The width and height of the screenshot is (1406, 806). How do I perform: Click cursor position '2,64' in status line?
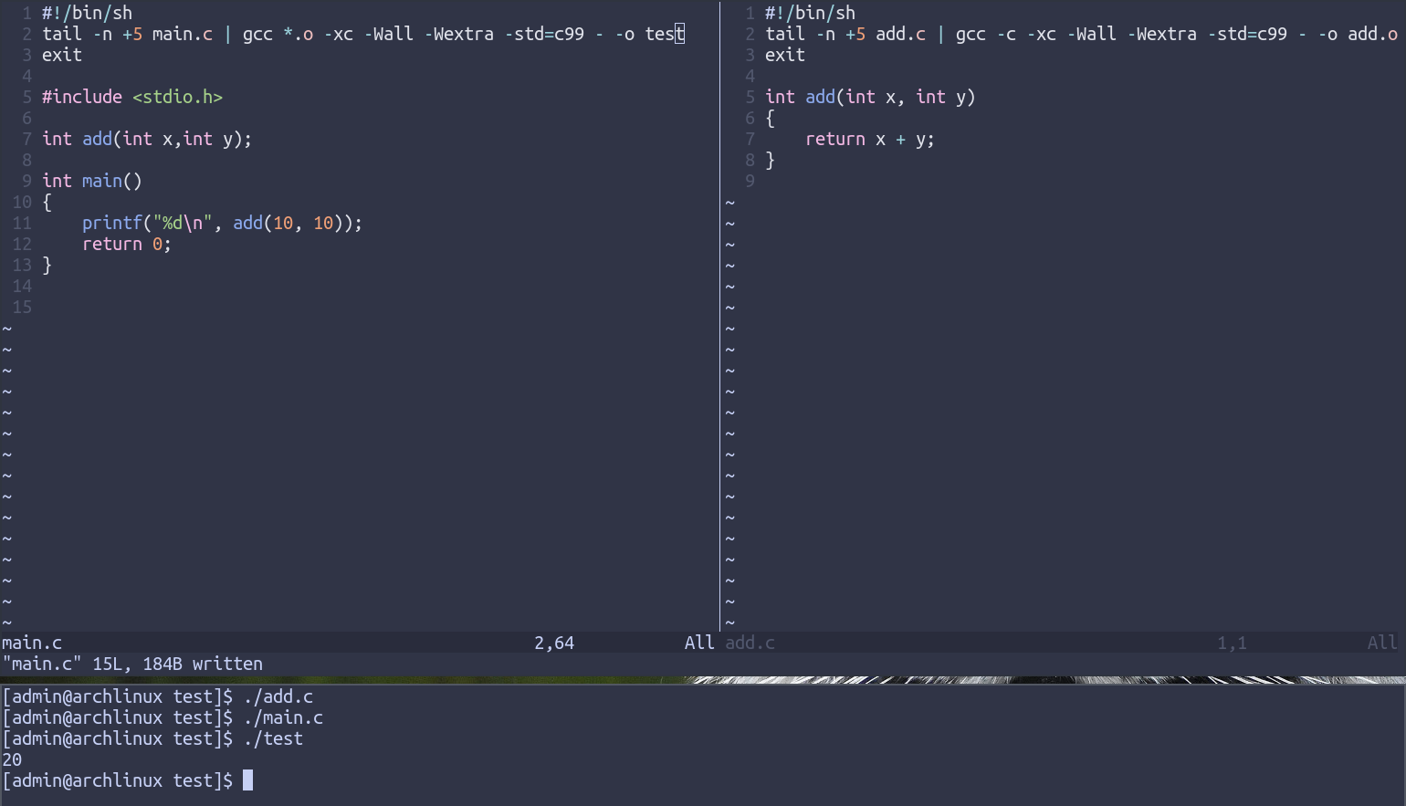554,643
